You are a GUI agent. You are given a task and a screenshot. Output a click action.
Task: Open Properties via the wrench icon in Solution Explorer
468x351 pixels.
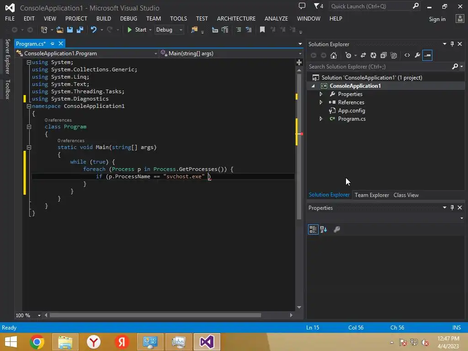coord(417,55)
